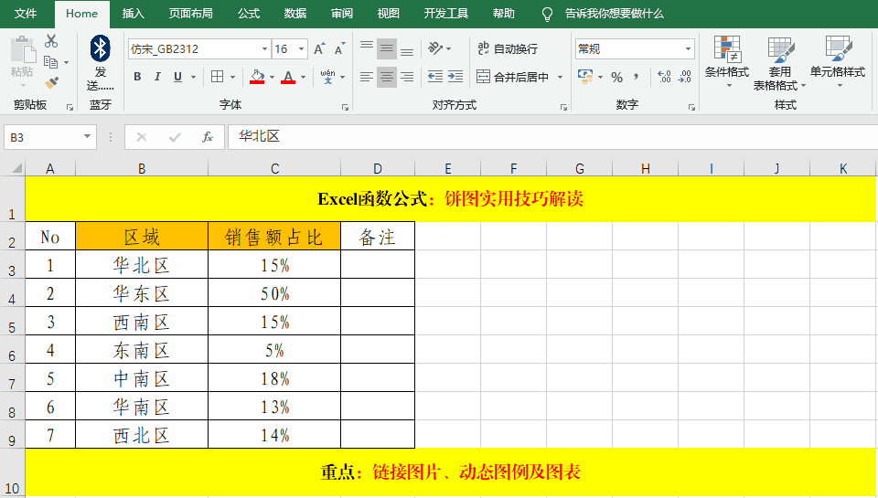Click 自动换行 wrap text button
The width and height of the screenshot is (878, 498).
(x=508, y=48)
